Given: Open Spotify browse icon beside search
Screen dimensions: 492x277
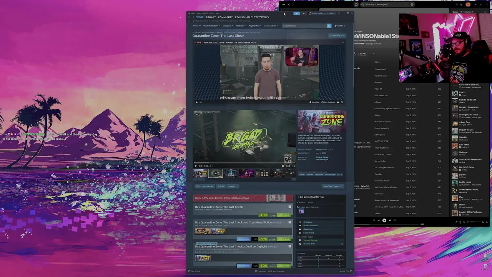Looking at the screenshot, I should click(x=412, y=5).
